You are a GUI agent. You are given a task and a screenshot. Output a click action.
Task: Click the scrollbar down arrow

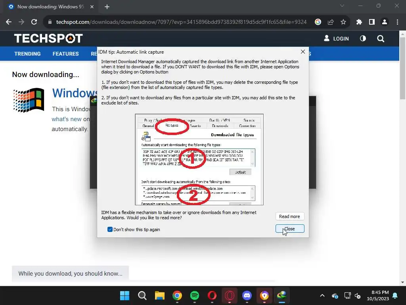pos(403,282)
